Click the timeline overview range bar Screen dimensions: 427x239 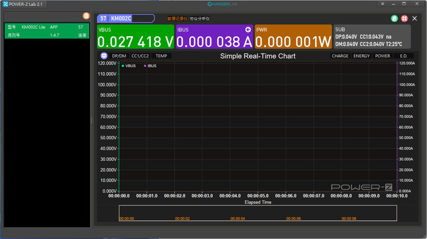258,213
